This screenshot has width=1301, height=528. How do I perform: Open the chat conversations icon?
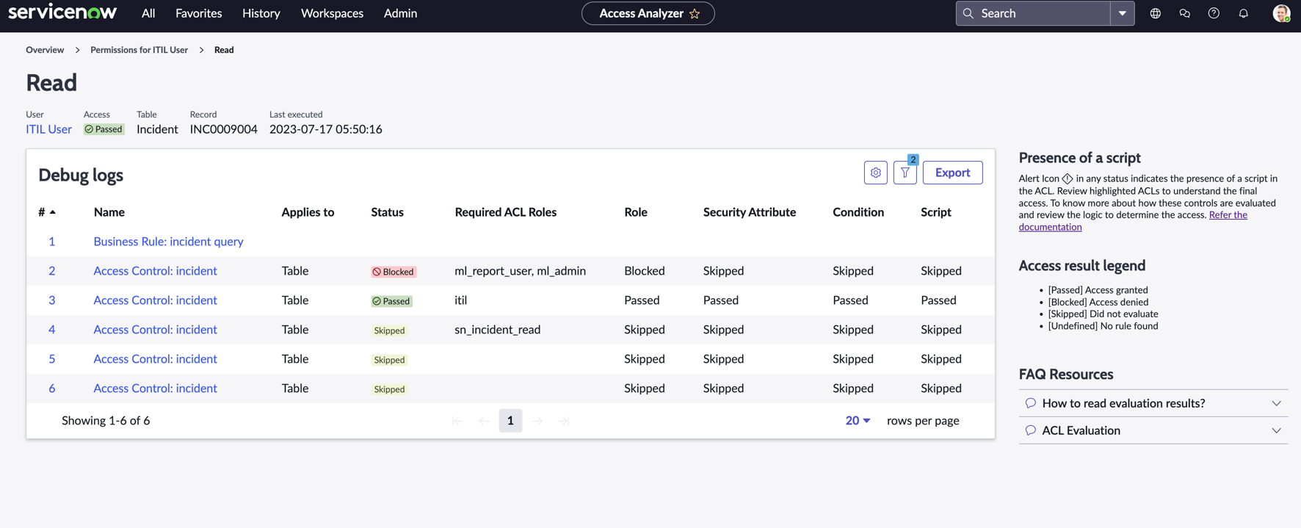pos(1185,13)
